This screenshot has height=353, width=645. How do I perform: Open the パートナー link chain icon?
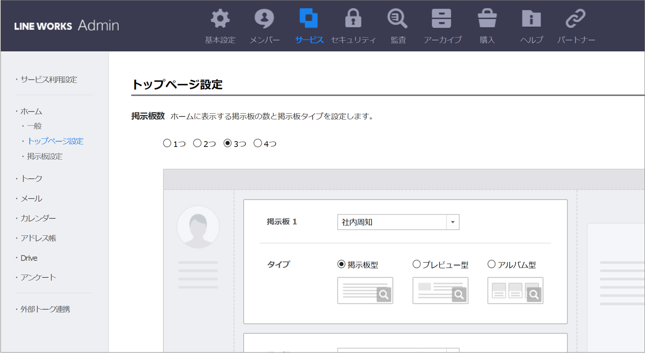click(x=576, y=19)
